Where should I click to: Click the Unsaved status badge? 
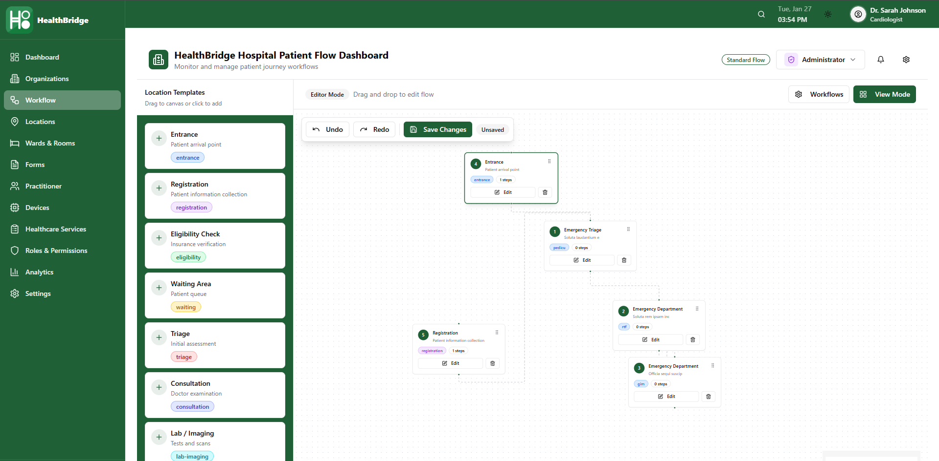[x=492, y=129]
